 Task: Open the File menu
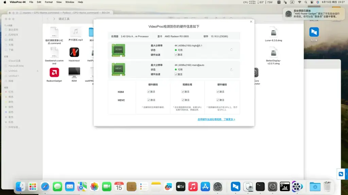[x=31, y=2]
